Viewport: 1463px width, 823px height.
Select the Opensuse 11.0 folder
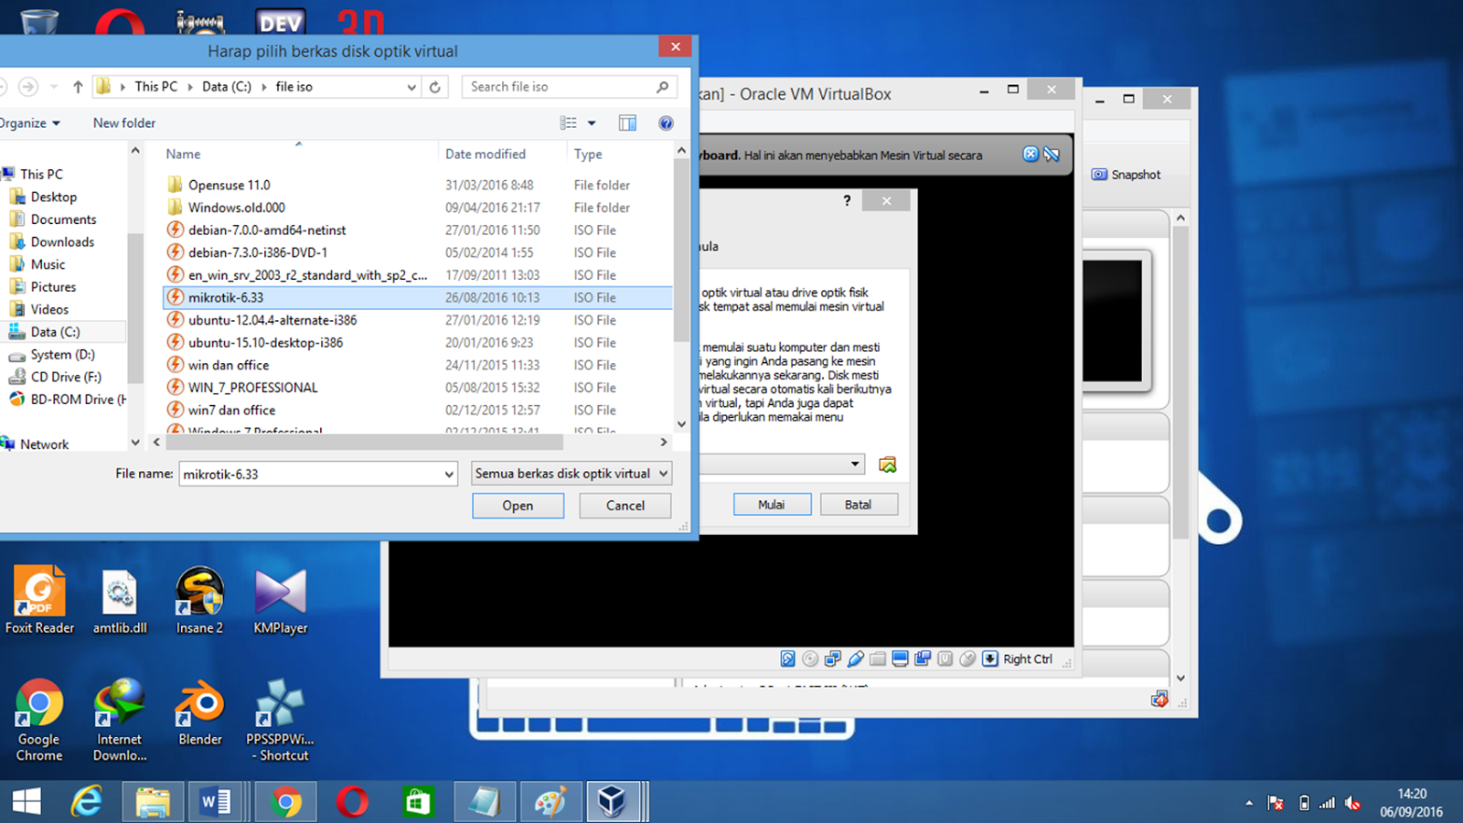(x=418, y=185)
